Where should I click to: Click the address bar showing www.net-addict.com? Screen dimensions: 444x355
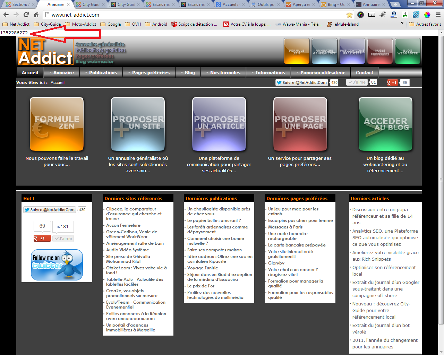195,15
